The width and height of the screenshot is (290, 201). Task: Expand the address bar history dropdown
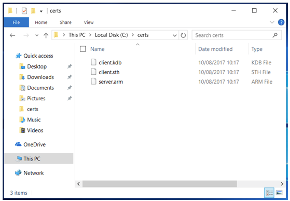pyautogui.click(x=174, y=35)
